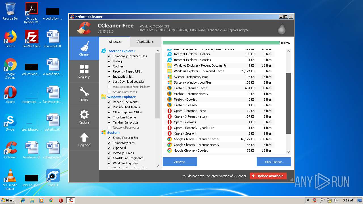Enable Autocomplete Form History checkbox
The height and width of the screenshot is (204, 363).
(109, 87)
